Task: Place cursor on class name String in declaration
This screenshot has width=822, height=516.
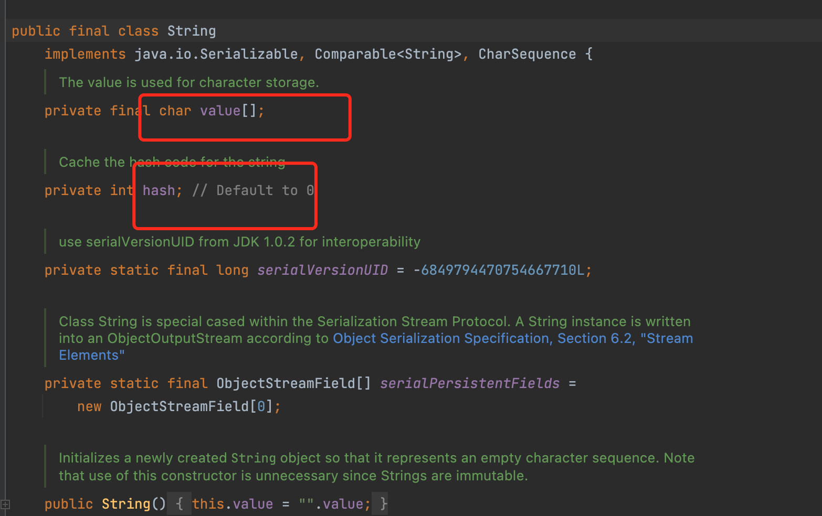Action: (x=192, y=31)
